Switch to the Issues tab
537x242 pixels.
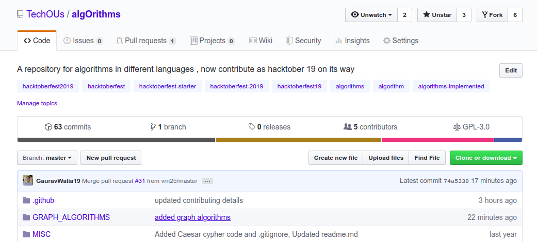point(83,41)
